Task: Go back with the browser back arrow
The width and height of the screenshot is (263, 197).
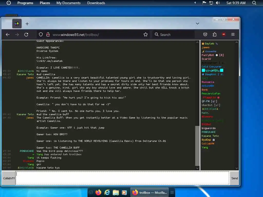Action: (x=8, y=35)
